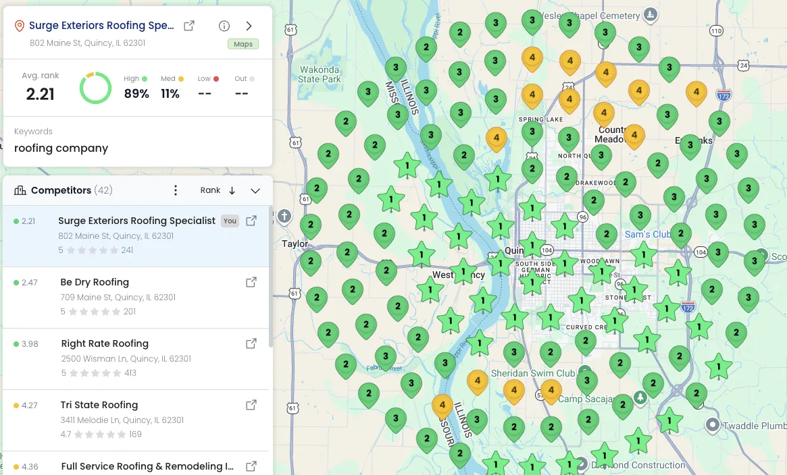Image resolution: width=787 pixels, height=475 pixels.
Task: Click 4.27 average rank for Tri State Roofing
Action: [x=30, y=406]
